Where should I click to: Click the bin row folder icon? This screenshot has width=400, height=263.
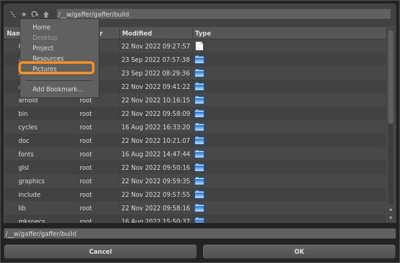click(x=199, y=113)
